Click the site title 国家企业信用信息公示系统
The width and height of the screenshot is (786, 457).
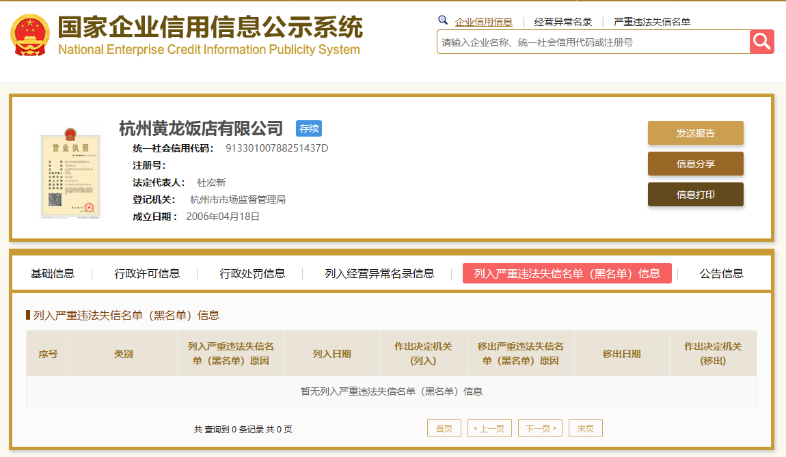[x=210, y=27]
